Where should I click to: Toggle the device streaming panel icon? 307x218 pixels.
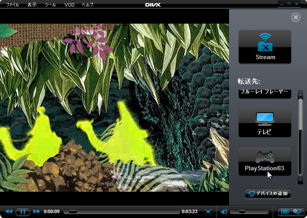pos(297,211)
